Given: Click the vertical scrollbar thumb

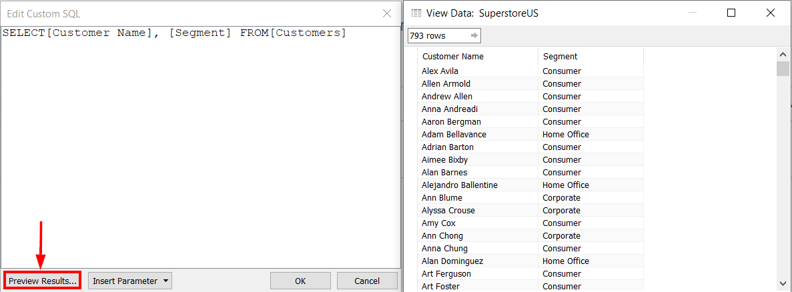Looking at the screenshot, I should pyautogui.click(x=783, y=69).
